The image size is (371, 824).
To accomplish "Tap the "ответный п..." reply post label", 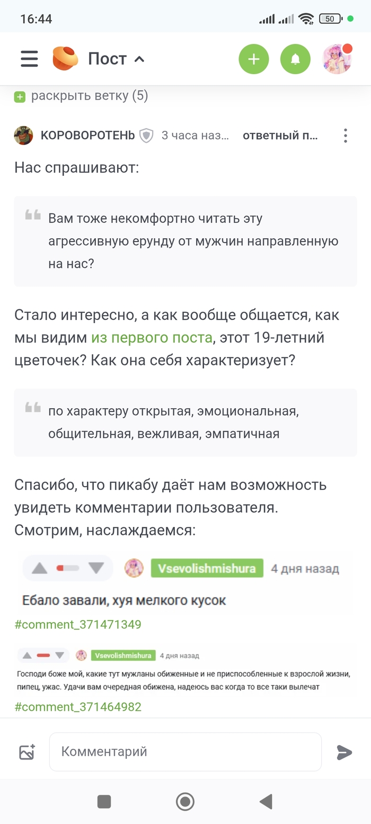I will (x=280, y=136).
